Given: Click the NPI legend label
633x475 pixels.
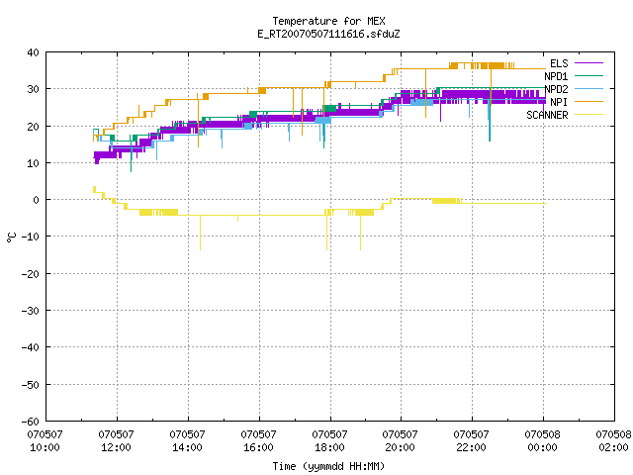Looking at the screenshot, I should point(559,102).
